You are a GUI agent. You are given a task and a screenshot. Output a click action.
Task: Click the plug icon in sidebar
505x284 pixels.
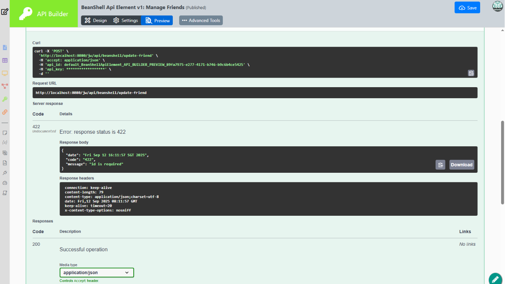pos(5,173)
